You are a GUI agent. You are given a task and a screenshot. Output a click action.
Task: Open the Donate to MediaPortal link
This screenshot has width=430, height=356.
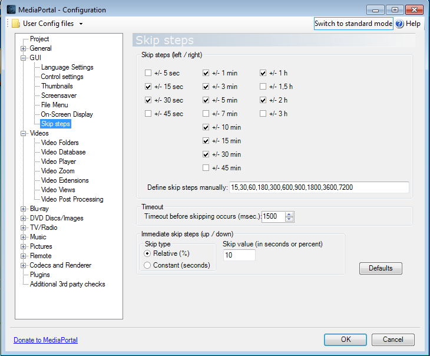[x=45, y=340]
